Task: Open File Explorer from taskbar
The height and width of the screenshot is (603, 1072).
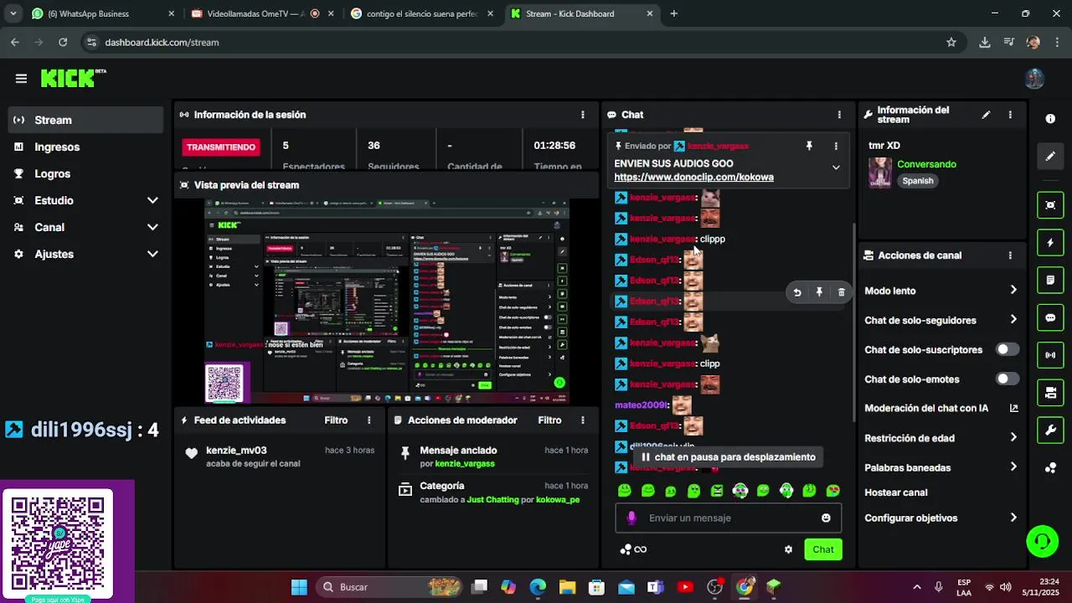Action: (x=567, y=587)
